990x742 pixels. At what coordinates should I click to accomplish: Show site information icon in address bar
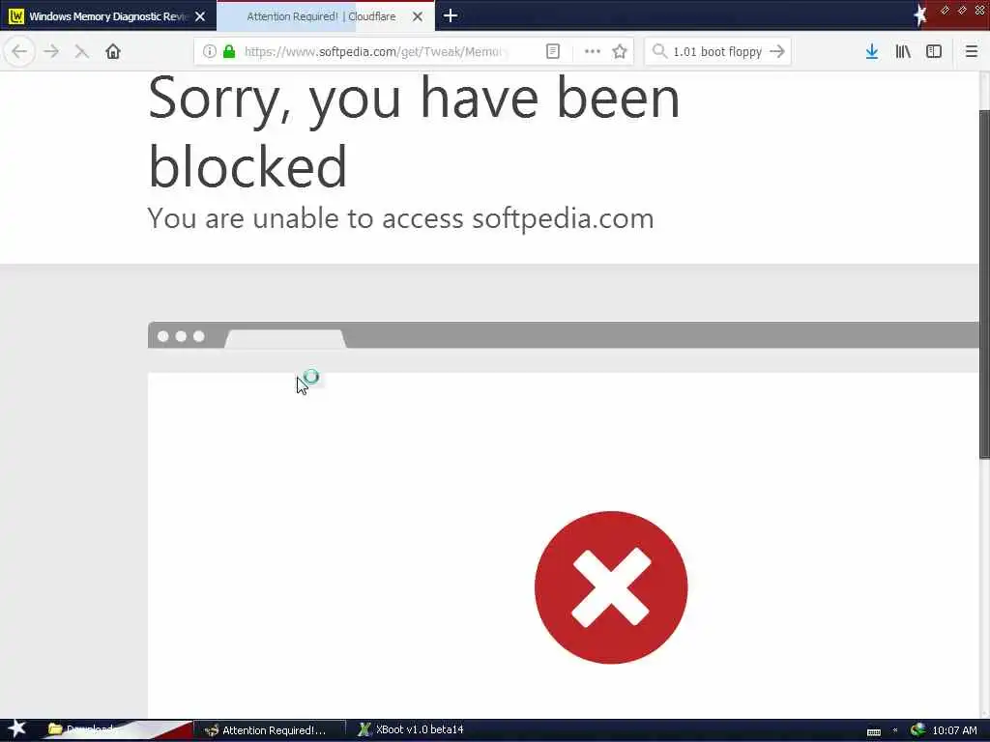pos(209,52)
